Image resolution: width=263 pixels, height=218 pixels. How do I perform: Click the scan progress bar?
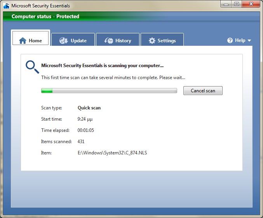tap(109, 91)
